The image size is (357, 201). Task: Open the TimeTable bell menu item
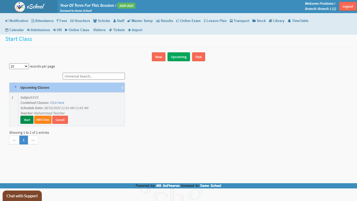click(298, 21)
